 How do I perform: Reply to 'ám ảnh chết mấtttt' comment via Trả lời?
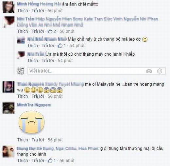pos(38,11)
